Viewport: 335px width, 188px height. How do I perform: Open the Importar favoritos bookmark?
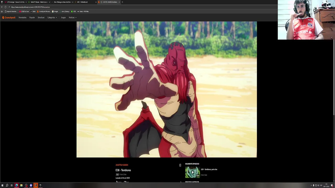point(10,11)
